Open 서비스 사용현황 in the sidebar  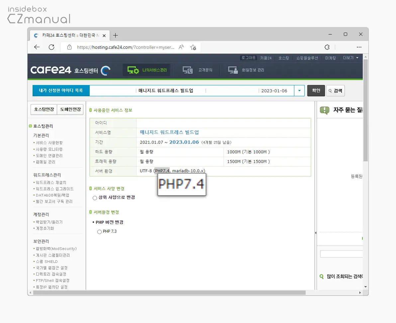49,143
